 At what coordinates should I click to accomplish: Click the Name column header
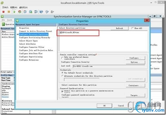pyautogui.click(x=8, y=31)
